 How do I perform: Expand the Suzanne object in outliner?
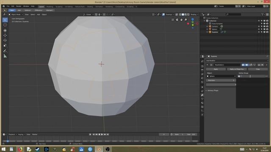click(x=207, y=32)
